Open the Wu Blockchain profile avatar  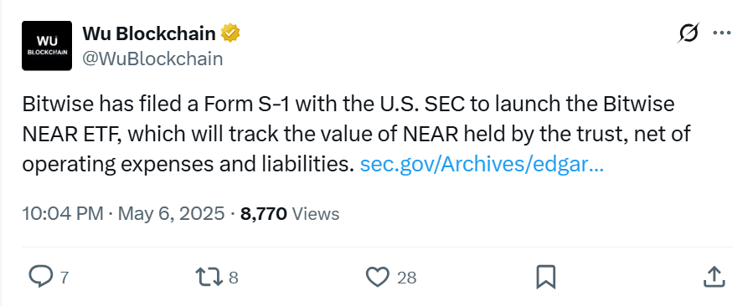47,45
